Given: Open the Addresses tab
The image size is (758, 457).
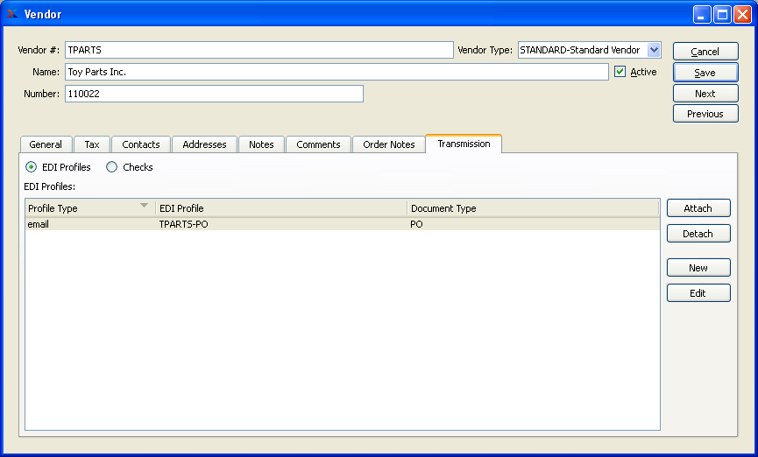Looking at the screenshot, I should pyautogui.click(x=204, y=144).
